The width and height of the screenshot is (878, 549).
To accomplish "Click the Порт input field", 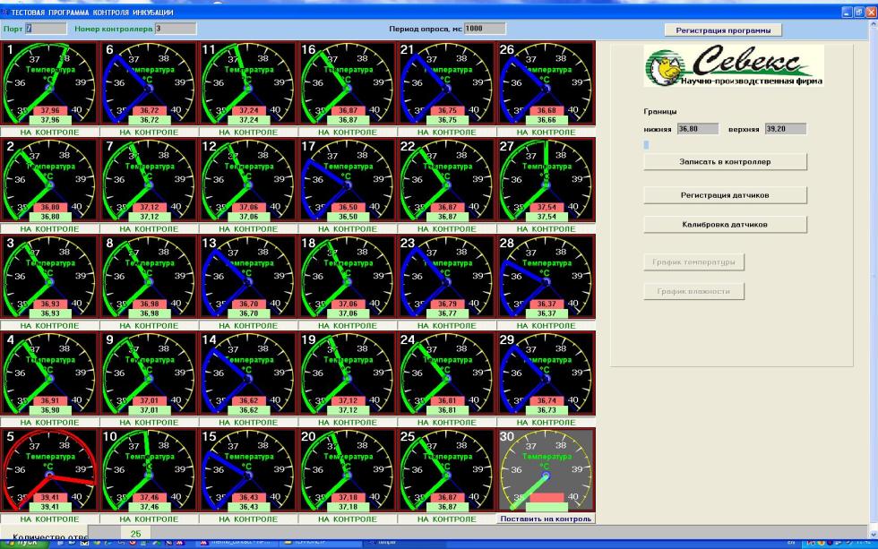I will (46, 29).
